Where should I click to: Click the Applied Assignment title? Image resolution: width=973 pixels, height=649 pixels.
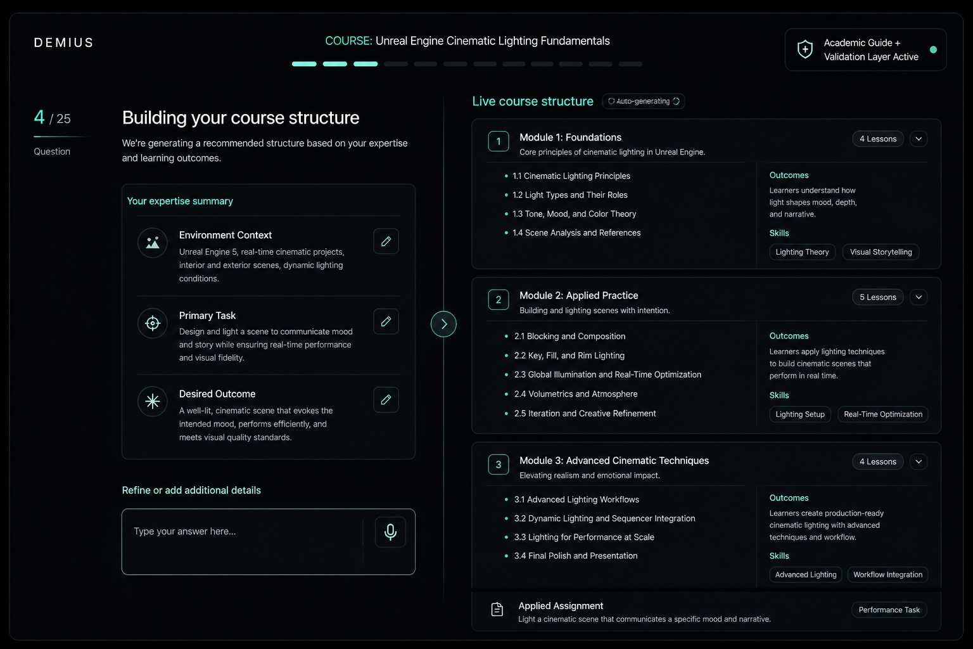[561, 606]
